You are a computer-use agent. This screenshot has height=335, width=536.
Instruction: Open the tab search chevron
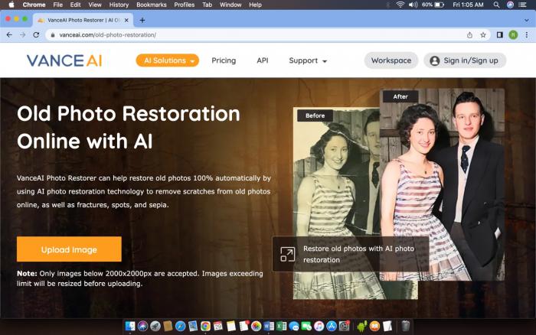(x=527, y=20)
